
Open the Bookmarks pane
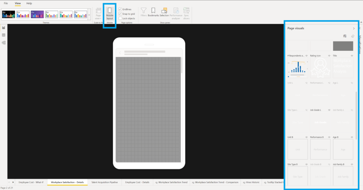point(153,12)
